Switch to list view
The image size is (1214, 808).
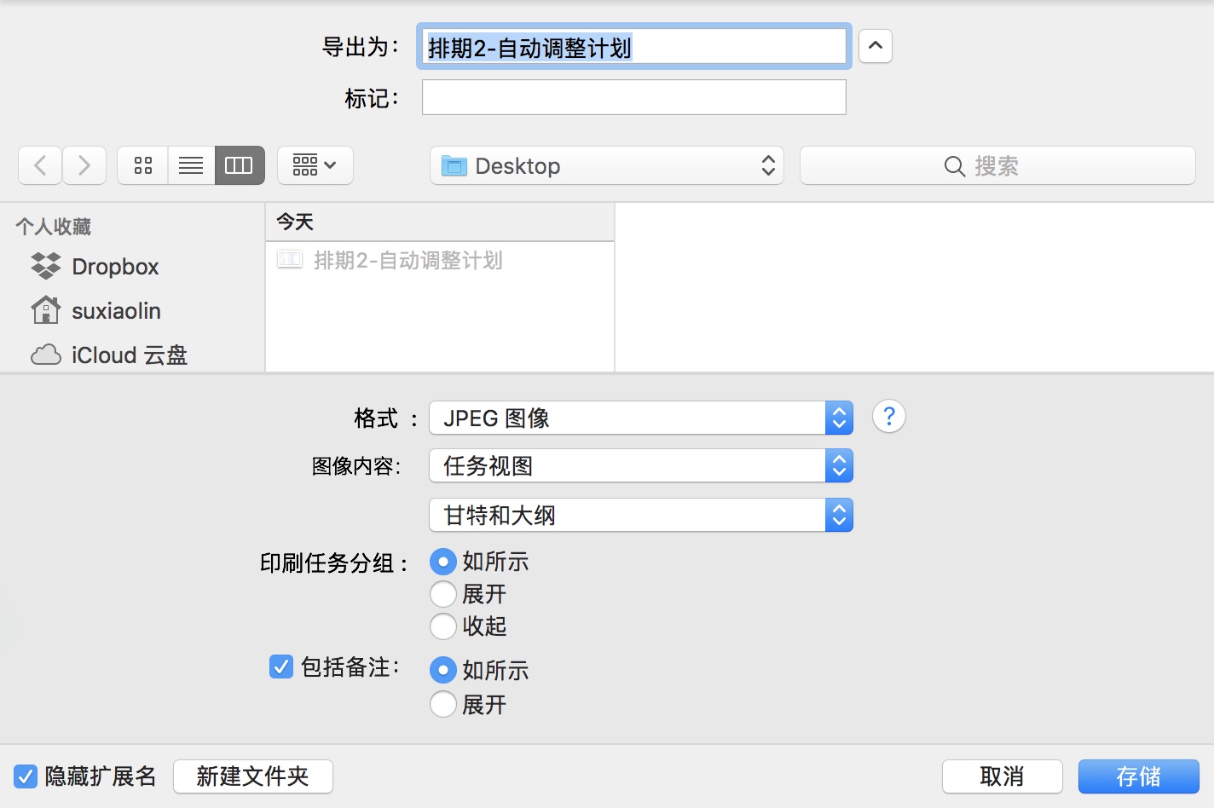191,165
